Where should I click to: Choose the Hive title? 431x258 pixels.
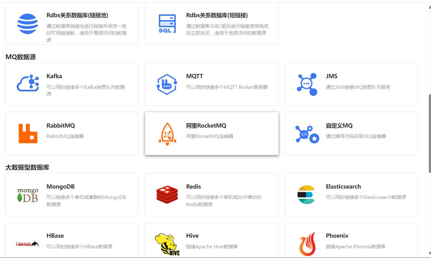pyautogui.click(x=192, y=236)
